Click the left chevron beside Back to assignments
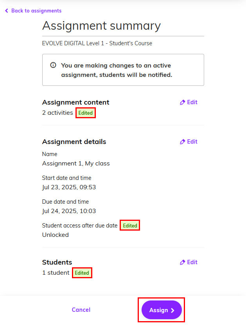The image size is (246, 327). pyautogui.click(x=6, y=11)
